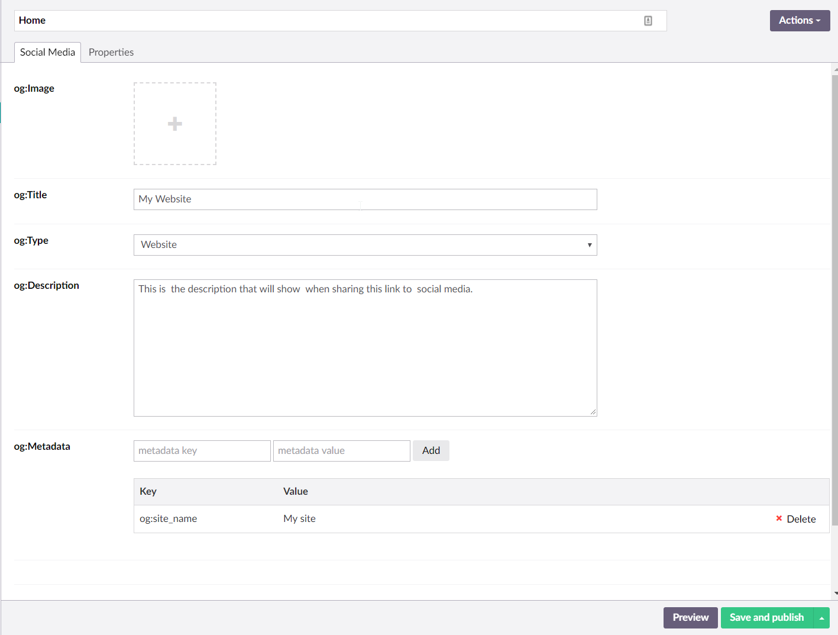
Task: Click the icon inside the Home name field
Action: [x=648, y=21]
